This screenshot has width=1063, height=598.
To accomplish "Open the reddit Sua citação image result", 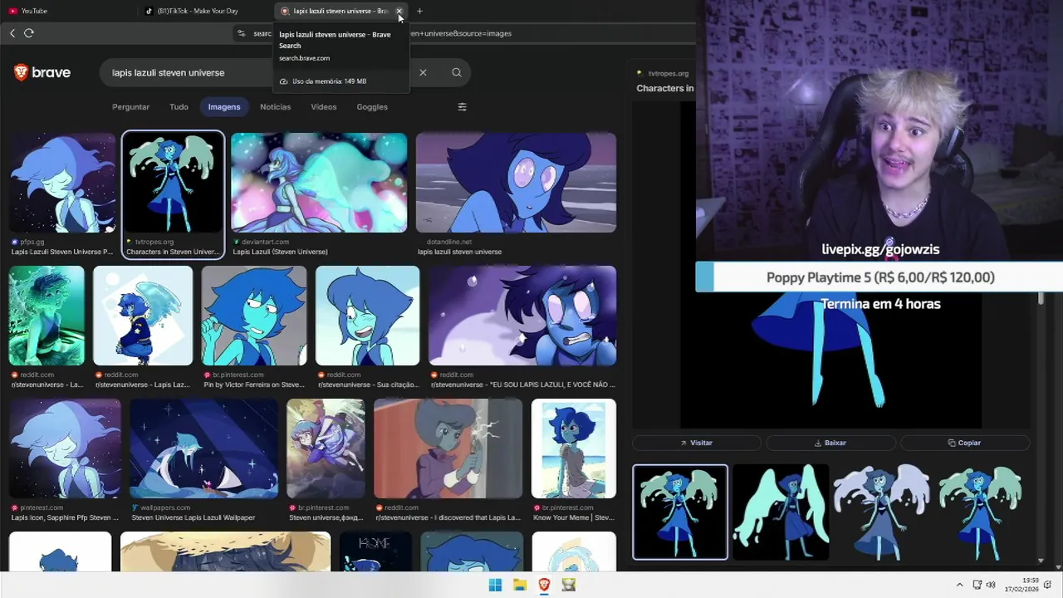I will [x=367, y=316].
